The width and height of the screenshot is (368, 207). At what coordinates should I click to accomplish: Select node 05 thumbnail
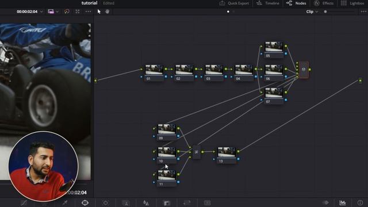point(274,47)
